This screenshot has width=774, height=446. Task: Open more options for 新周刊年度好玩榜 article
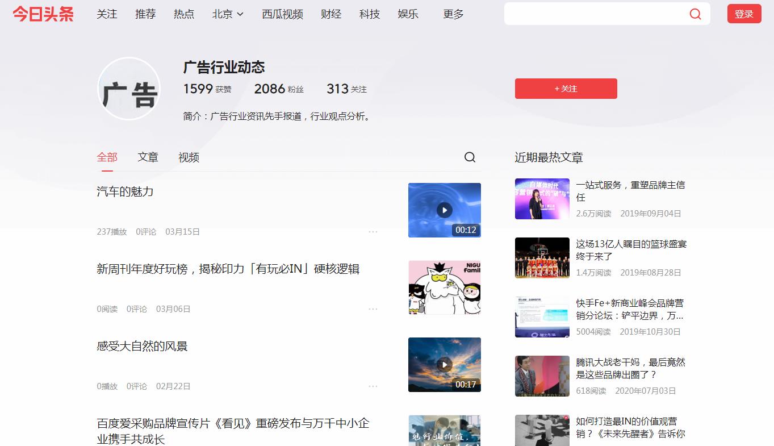coord(373,309)
